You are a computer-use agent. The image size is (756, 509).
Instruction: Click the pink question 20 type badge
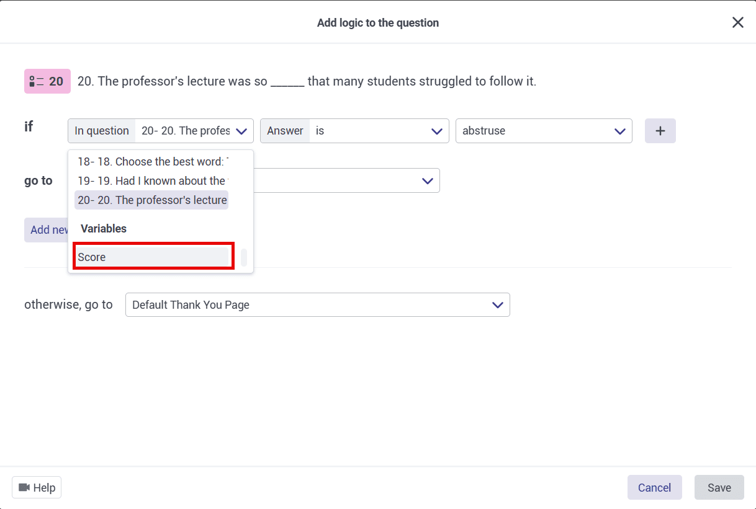click(47, 81)
